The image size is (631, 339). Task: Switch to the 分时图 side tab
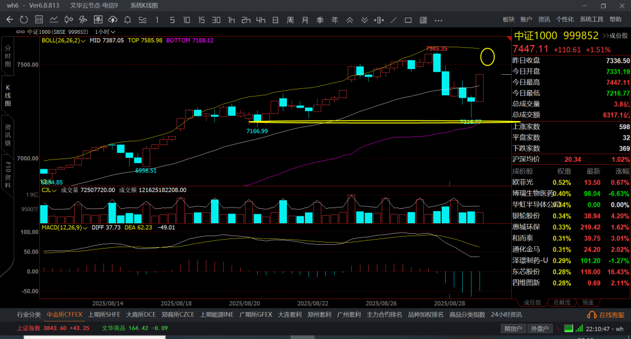click(x=8, y=56)
